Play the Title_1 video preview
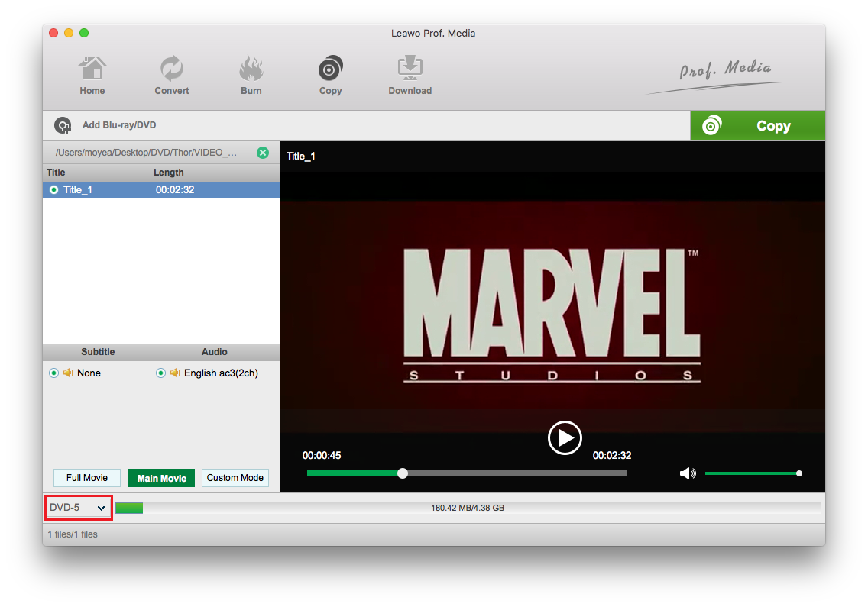This screenshot has width=868, height=607. tap(565, 437)
